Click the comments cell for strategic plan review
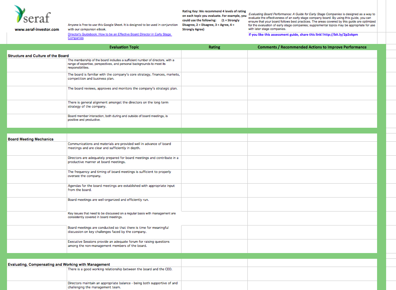396x290 pixels. (x=312, y=93)
